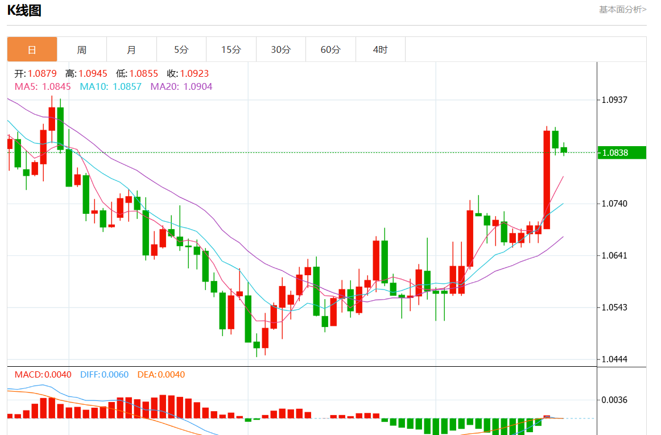661x435 pixels.
Task: Click the 开: 1.0879 open price value
Action: pyautogui.click(x=35, y=73)
